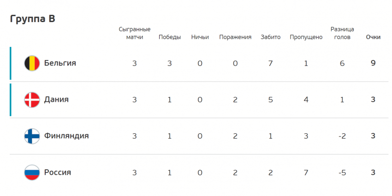The width and height of the screenshot is (392, 196).
Task: Select the Очки column header
Action: pos(373,37)
